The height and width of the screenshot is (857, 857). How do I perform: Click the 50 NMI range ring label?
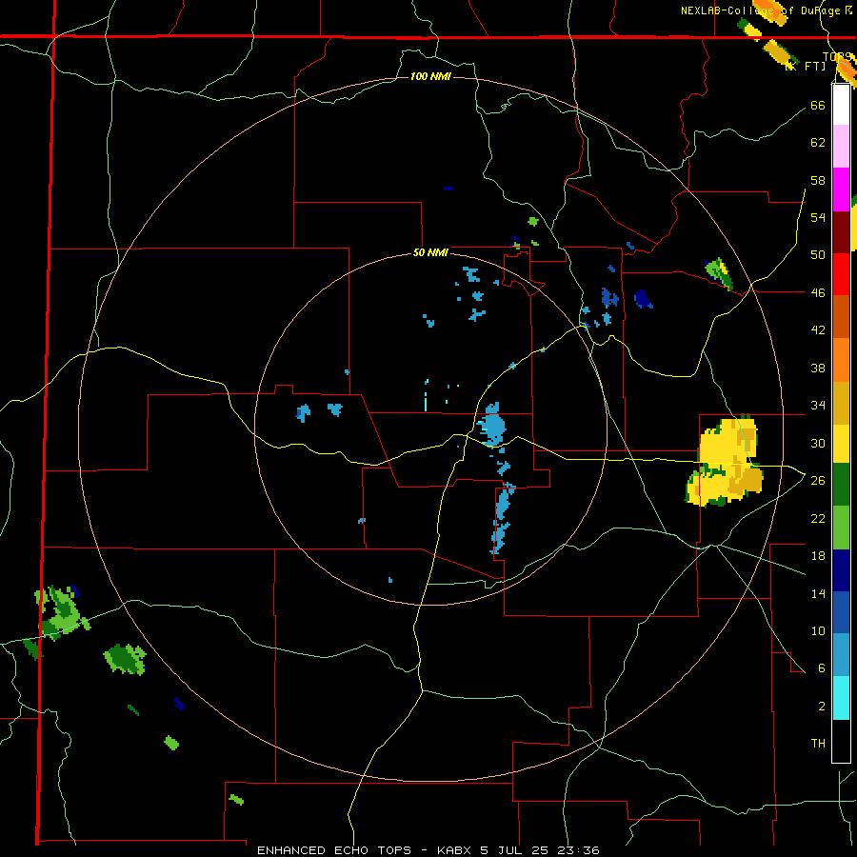[x=430, y=252]
